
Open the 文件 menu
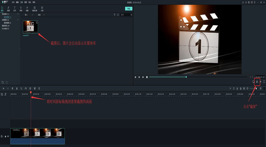click(13, 3)
